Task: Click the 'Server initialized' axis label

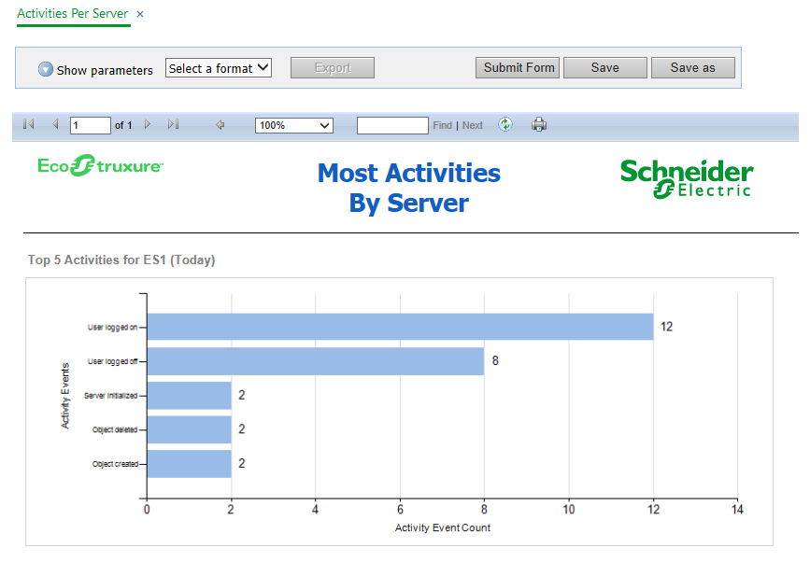Action: (110, 396)
